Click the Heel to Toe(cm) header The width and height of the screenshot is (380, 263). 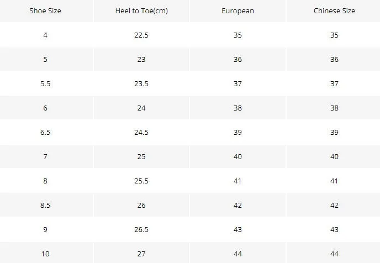pyautogui.click(x=141, y=11)
